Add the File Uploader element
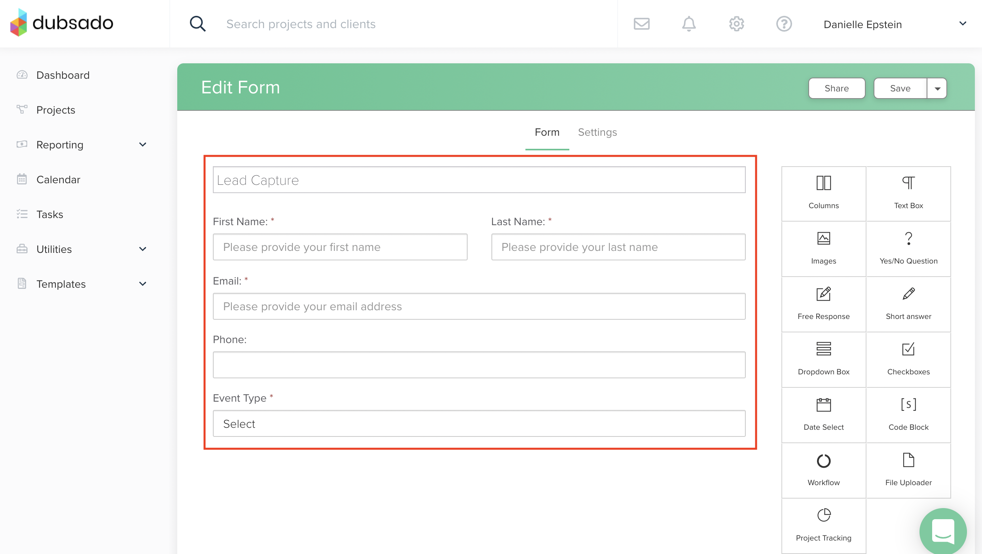 [x=908, y=470]
